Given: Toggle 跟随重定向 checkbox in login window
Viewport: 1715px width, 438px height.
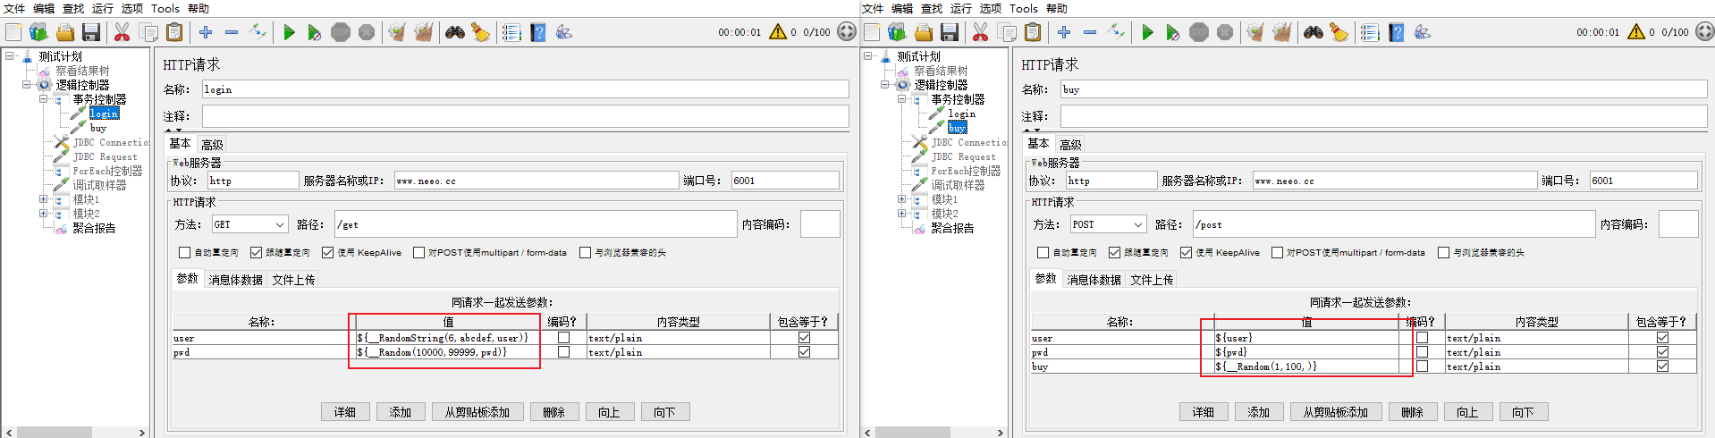Looking at the screenshot, I should (257, 252).
